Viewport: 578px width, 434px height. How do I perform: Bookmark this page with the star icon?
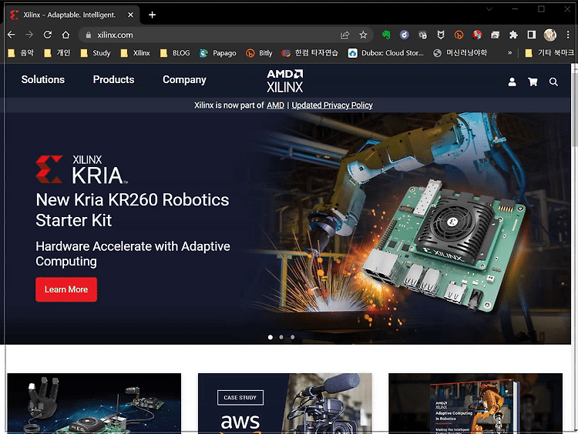point(363,35)
